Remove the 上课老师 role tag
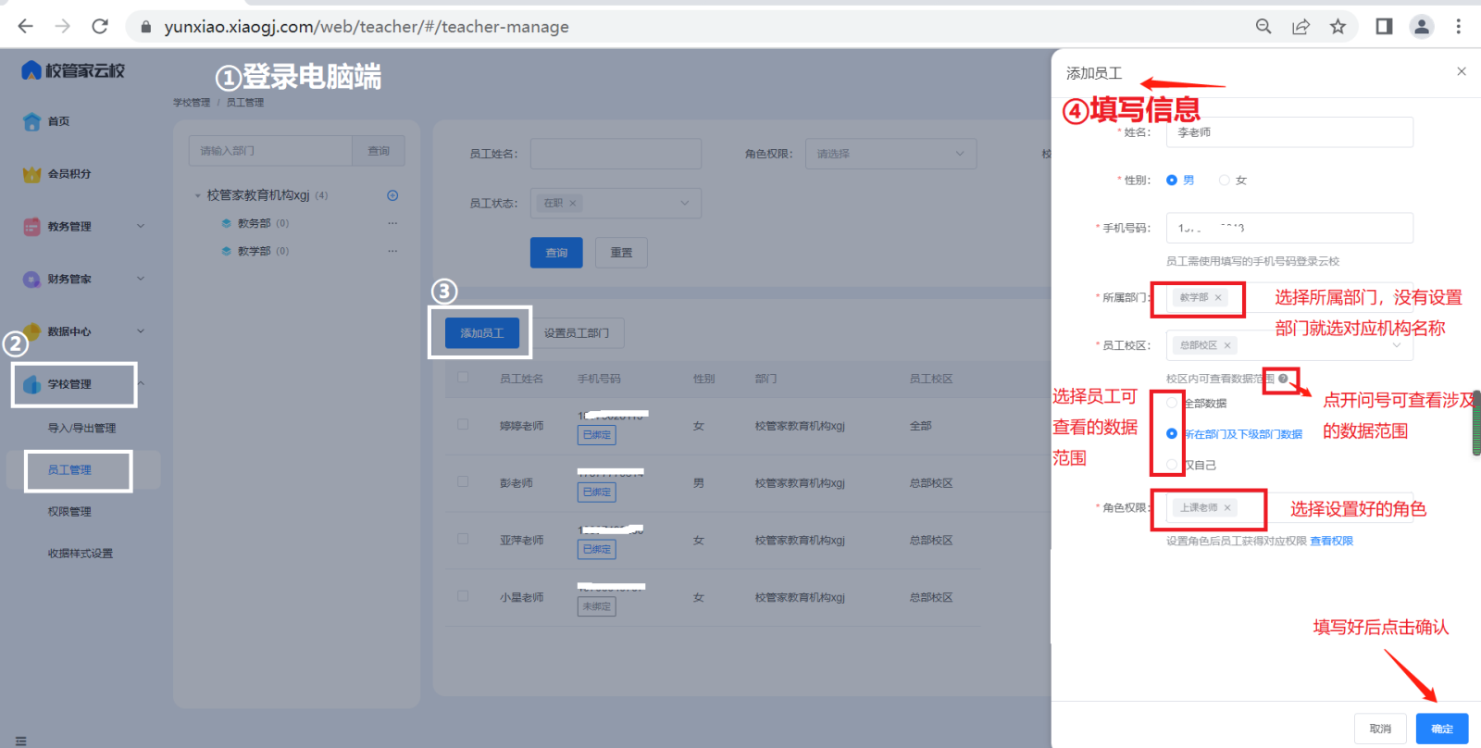The height and width of the screenshot is (748, 1481). coord(1227,507)
